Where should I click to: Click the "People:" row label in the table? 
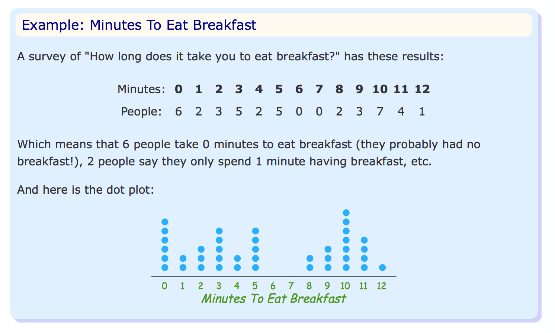141,112
